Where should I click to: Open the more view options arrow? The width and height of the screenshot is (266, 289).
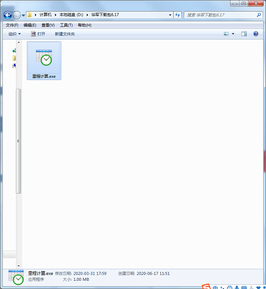point(233,34)
